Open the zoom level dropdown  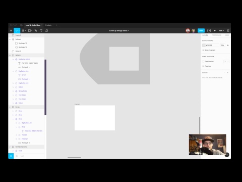pyautogui.click(x=221, y=31)
